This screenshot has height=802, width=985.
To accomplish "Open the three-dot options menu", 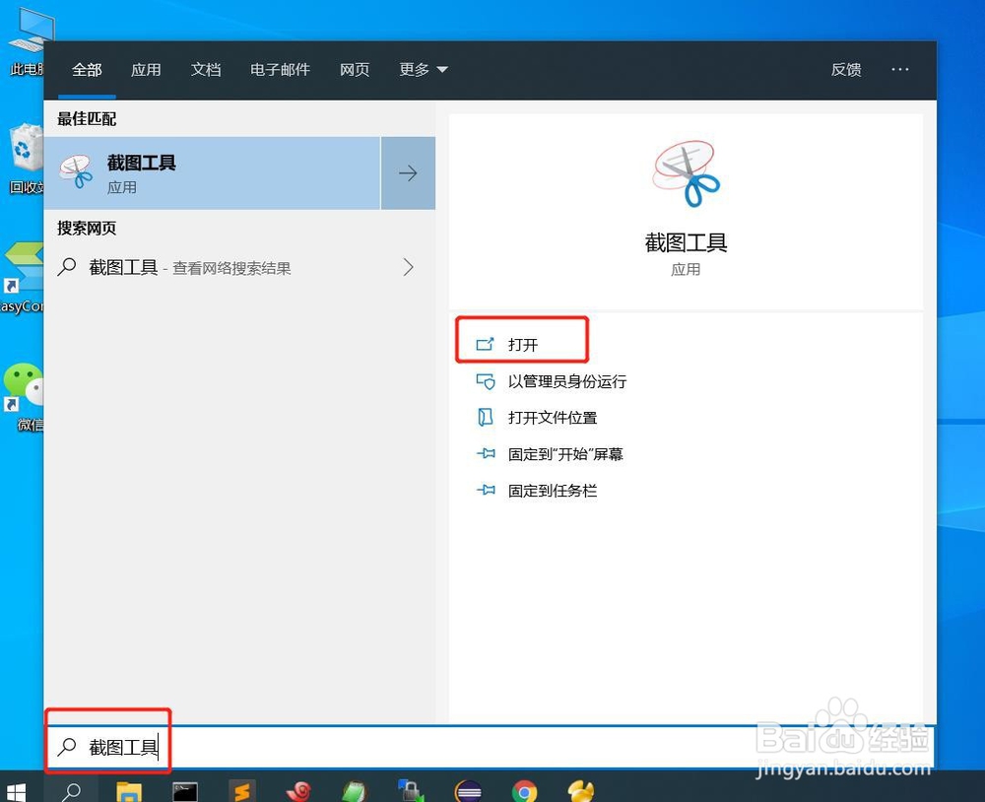I will tap(899, 69).
